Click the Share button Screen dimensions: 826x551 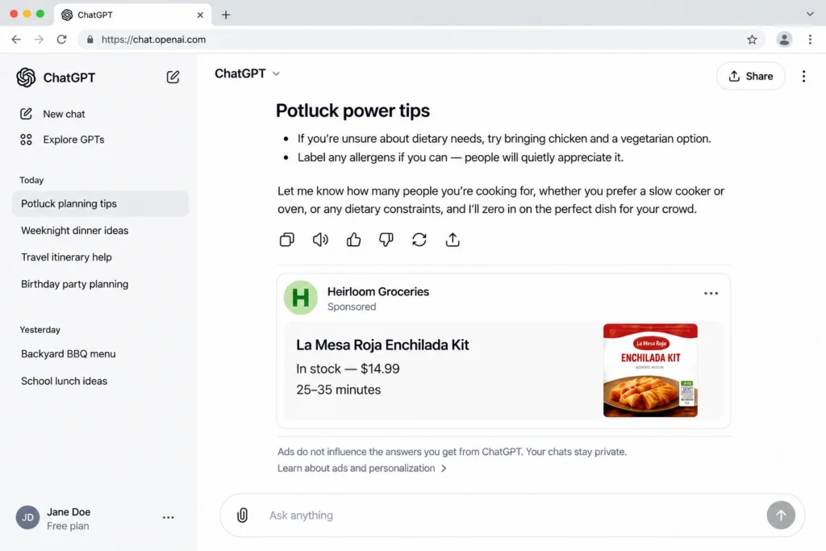click(750, 77)
